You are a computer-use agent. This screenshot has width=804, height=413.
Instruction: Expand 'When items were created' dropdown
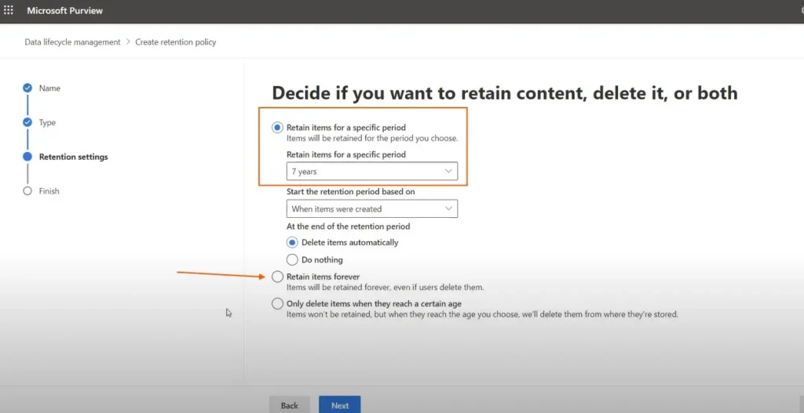371,209
